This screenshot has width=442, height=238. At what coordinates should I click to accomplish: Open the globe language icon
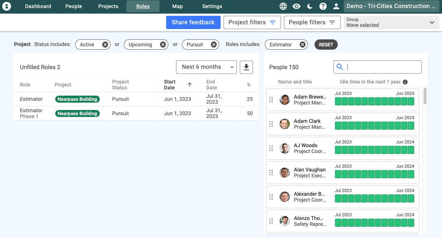pyautogui.click(x=283, y=6)
